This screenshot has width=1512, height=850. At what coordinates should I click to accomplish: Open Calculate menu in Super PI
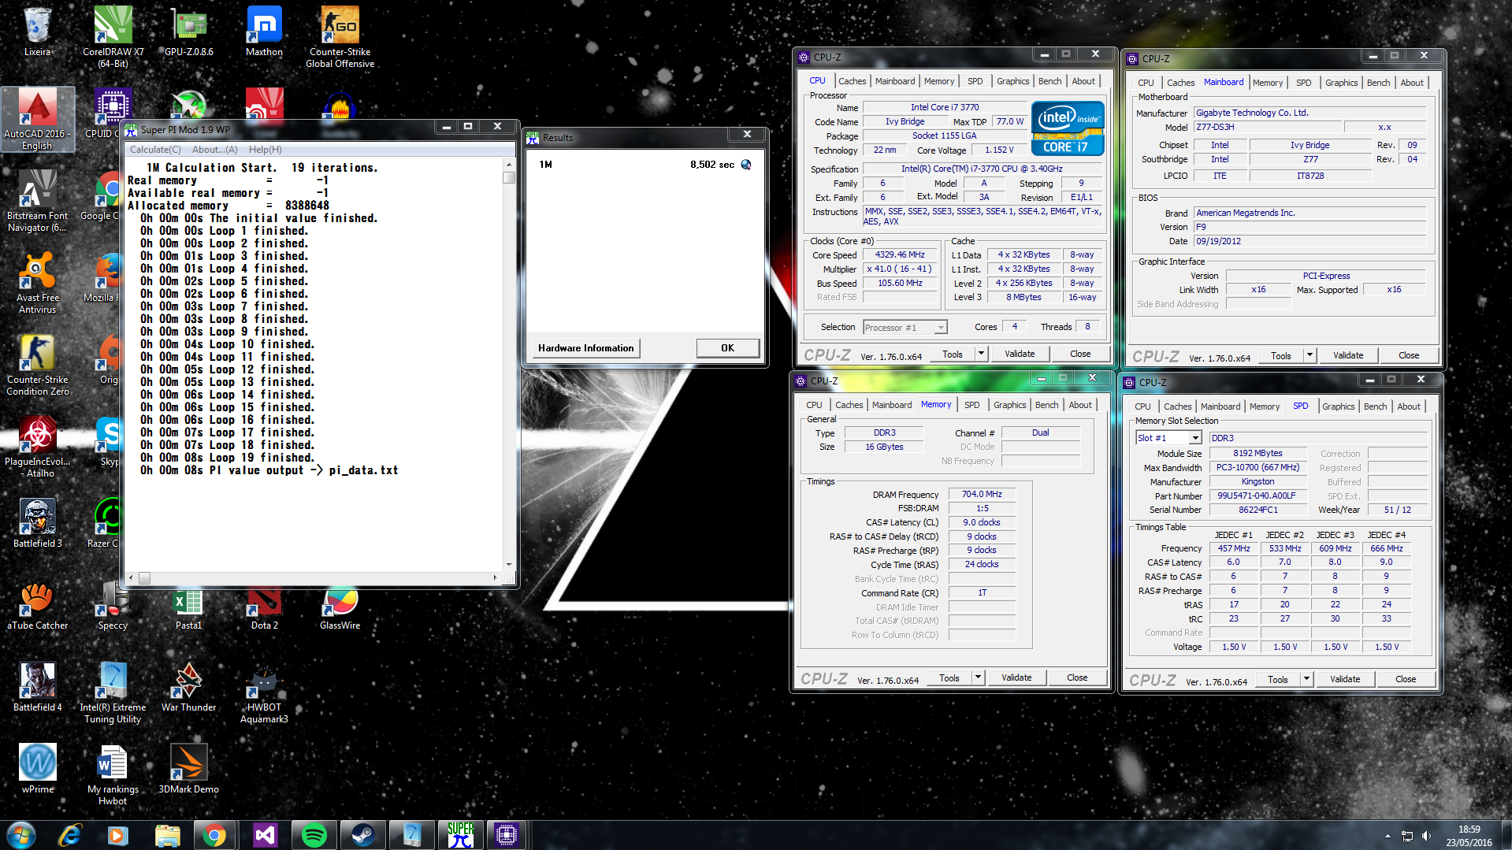(x=155, y=150)
